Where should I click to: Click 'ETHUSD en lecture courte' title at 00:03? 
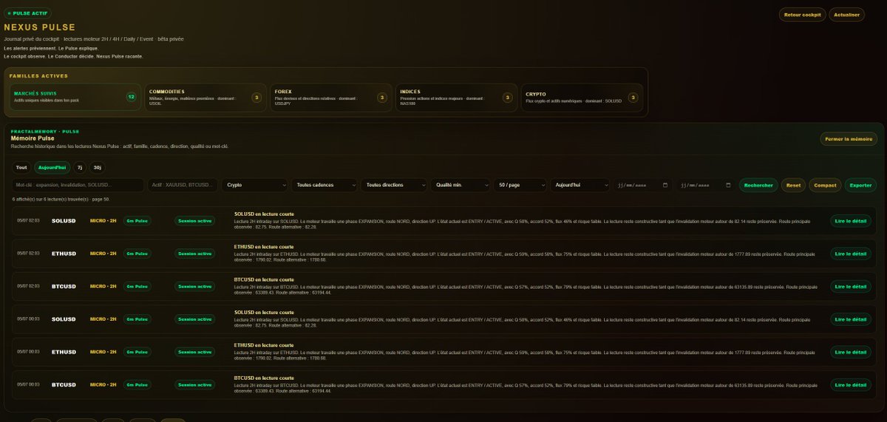pos(264,344)
